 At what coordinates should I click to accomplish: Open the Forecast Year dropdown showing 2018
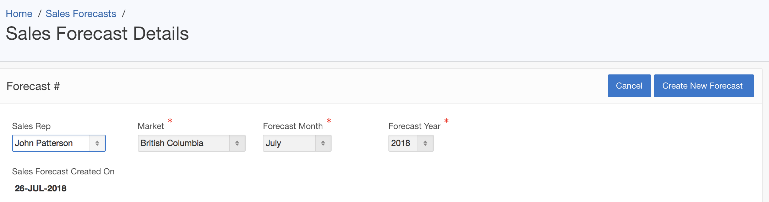tap(403, 143)
